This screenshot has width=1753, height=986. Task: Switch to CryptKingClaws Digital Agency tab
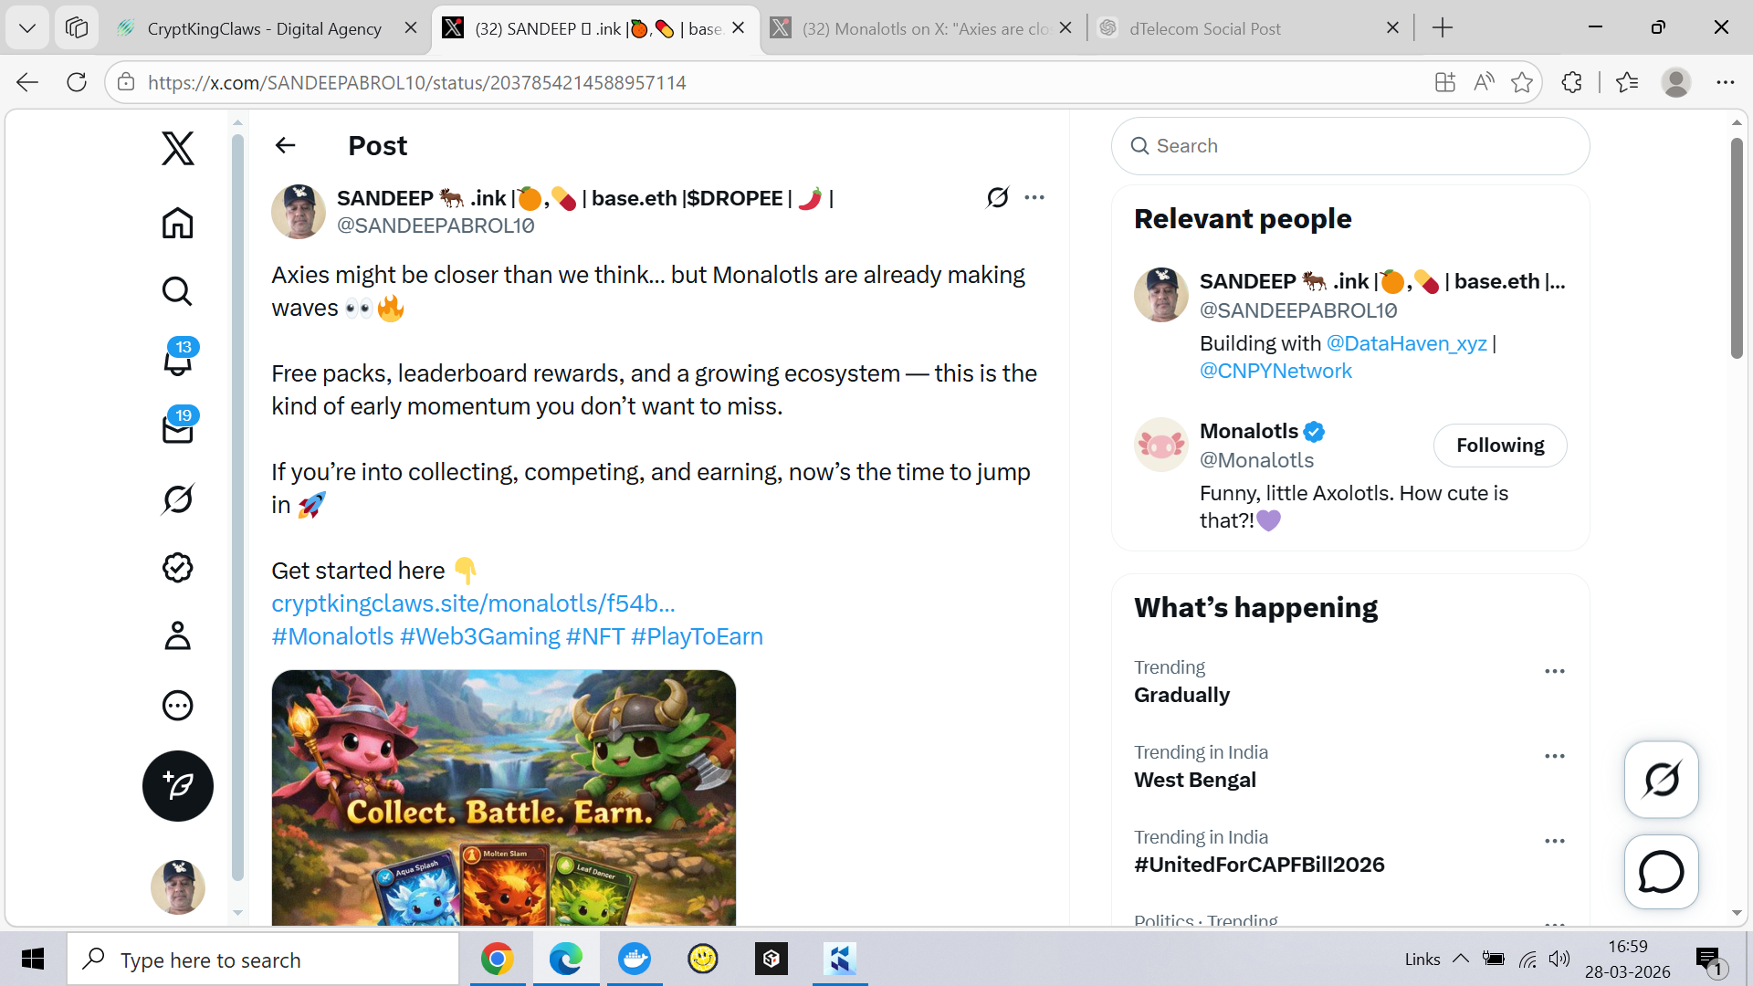tap(264, 28)
